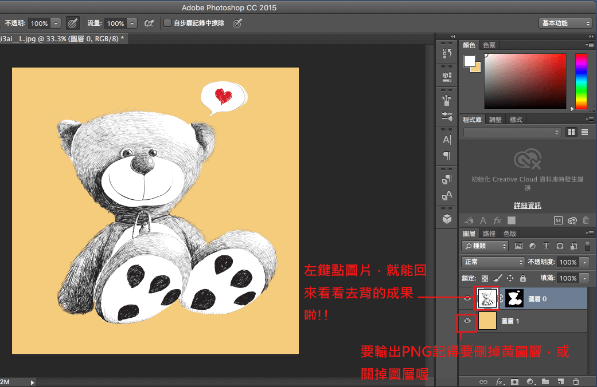Switch to the 路徑 tab
Image resolution: width=597 pixels, height=387 pixels.
point(489,234)
